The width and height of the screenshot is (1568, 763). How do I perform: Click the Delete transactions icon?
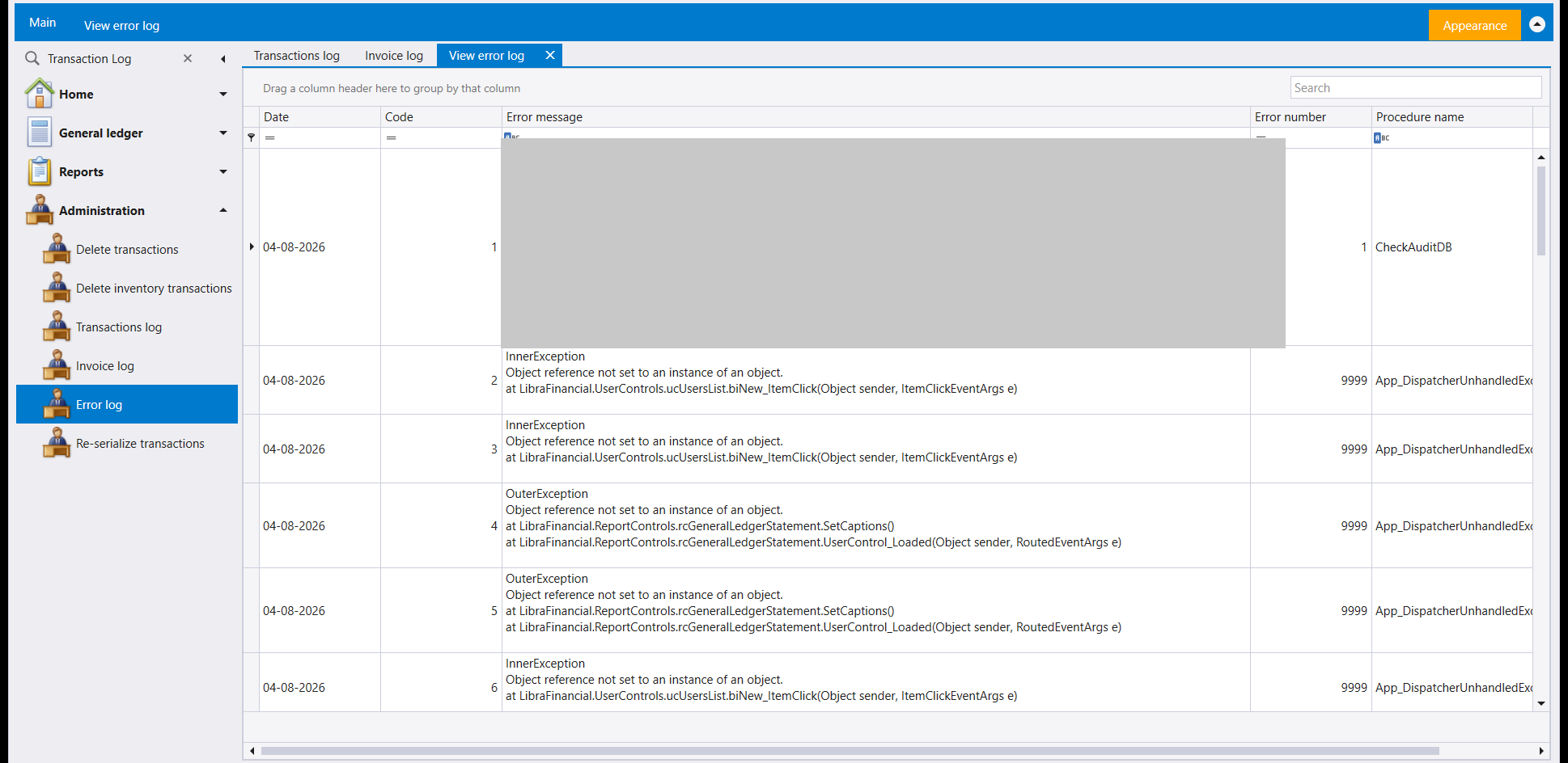coord(57,249)
